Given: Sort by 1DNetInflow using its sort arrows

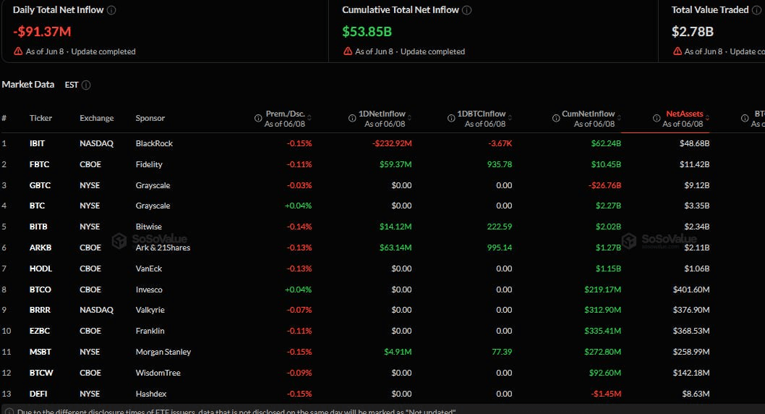Looking at the screenshot, I should pos(409,118).
